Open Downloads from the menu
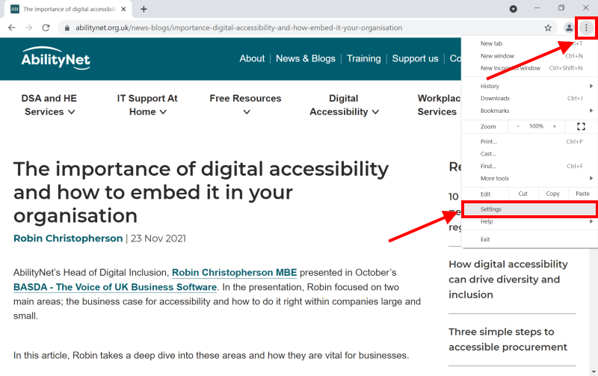 click(495, 98)
